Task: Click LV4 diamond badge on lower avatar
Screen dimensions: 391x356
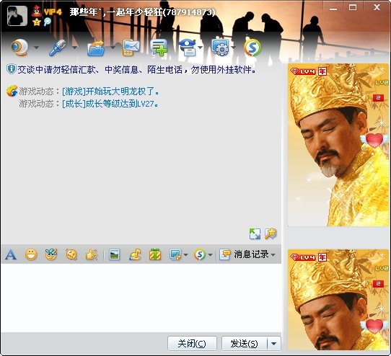Action: tap(303, 257)
